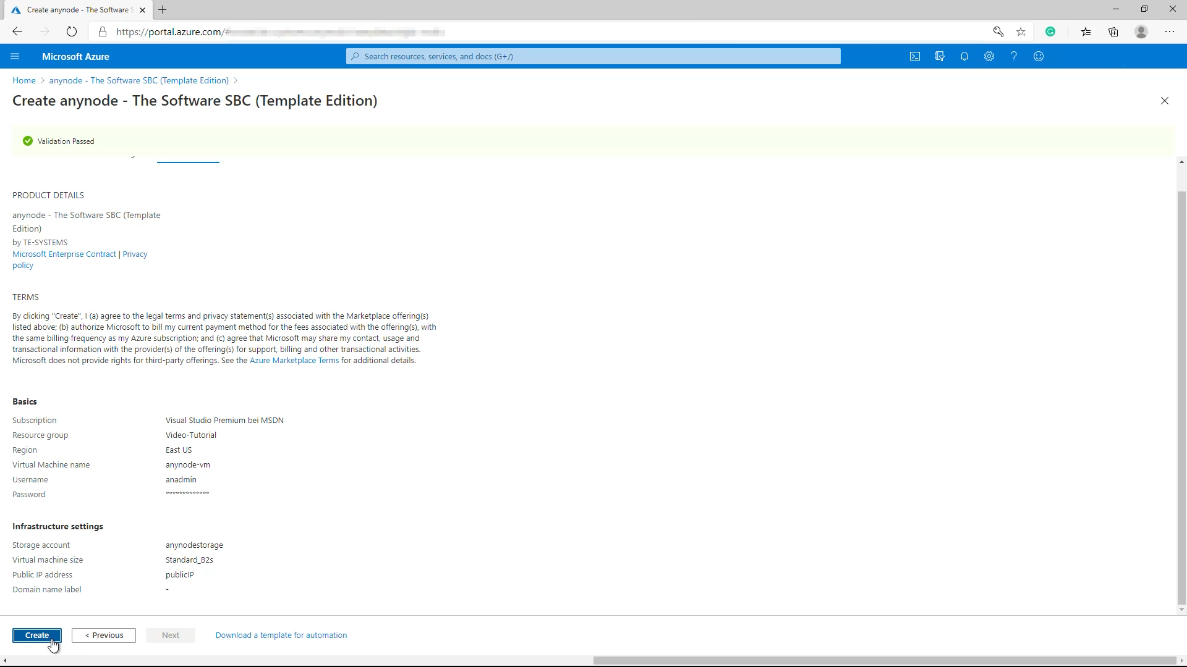Go back using the browser back arrow
The height and width of the screenshot is (667, 1187).
pos(17,31)
